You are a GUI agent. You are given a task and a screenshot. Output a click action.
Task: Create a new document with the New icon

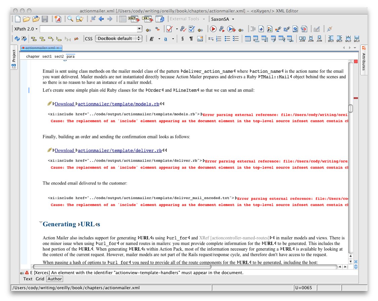18,19
